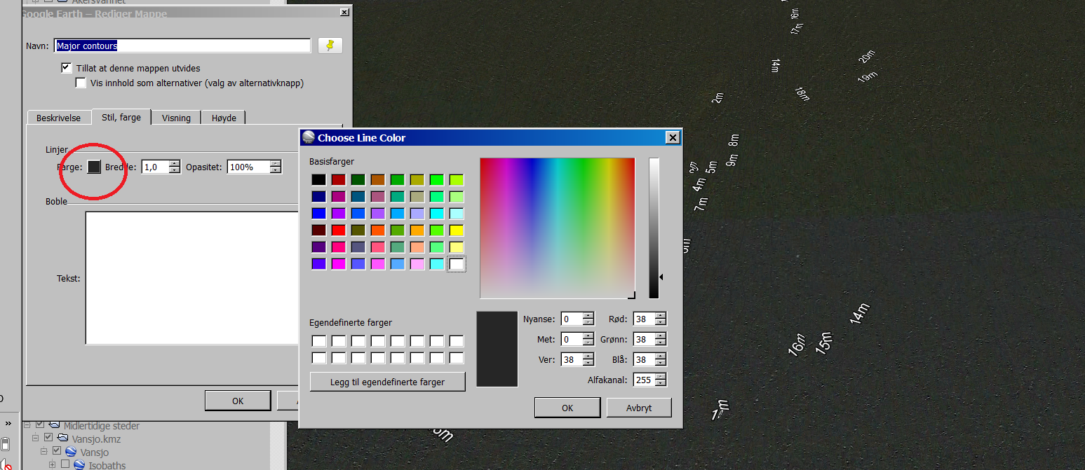Screen dimensions: 1085x470
Task: Check the Isobaths layer checkbox
Action: (x=65, y=464)
